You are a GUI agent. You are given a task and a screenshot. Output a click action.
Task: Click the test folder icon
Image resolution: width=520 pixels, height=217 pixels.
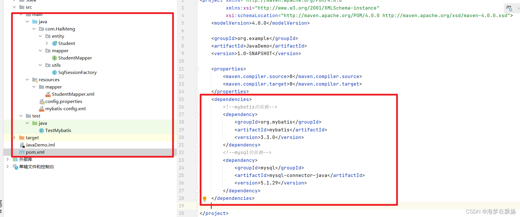(x=28, y=116)
